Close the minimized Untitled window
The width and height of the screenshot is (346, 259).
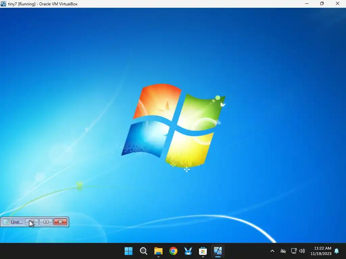[x=60, y=222]
